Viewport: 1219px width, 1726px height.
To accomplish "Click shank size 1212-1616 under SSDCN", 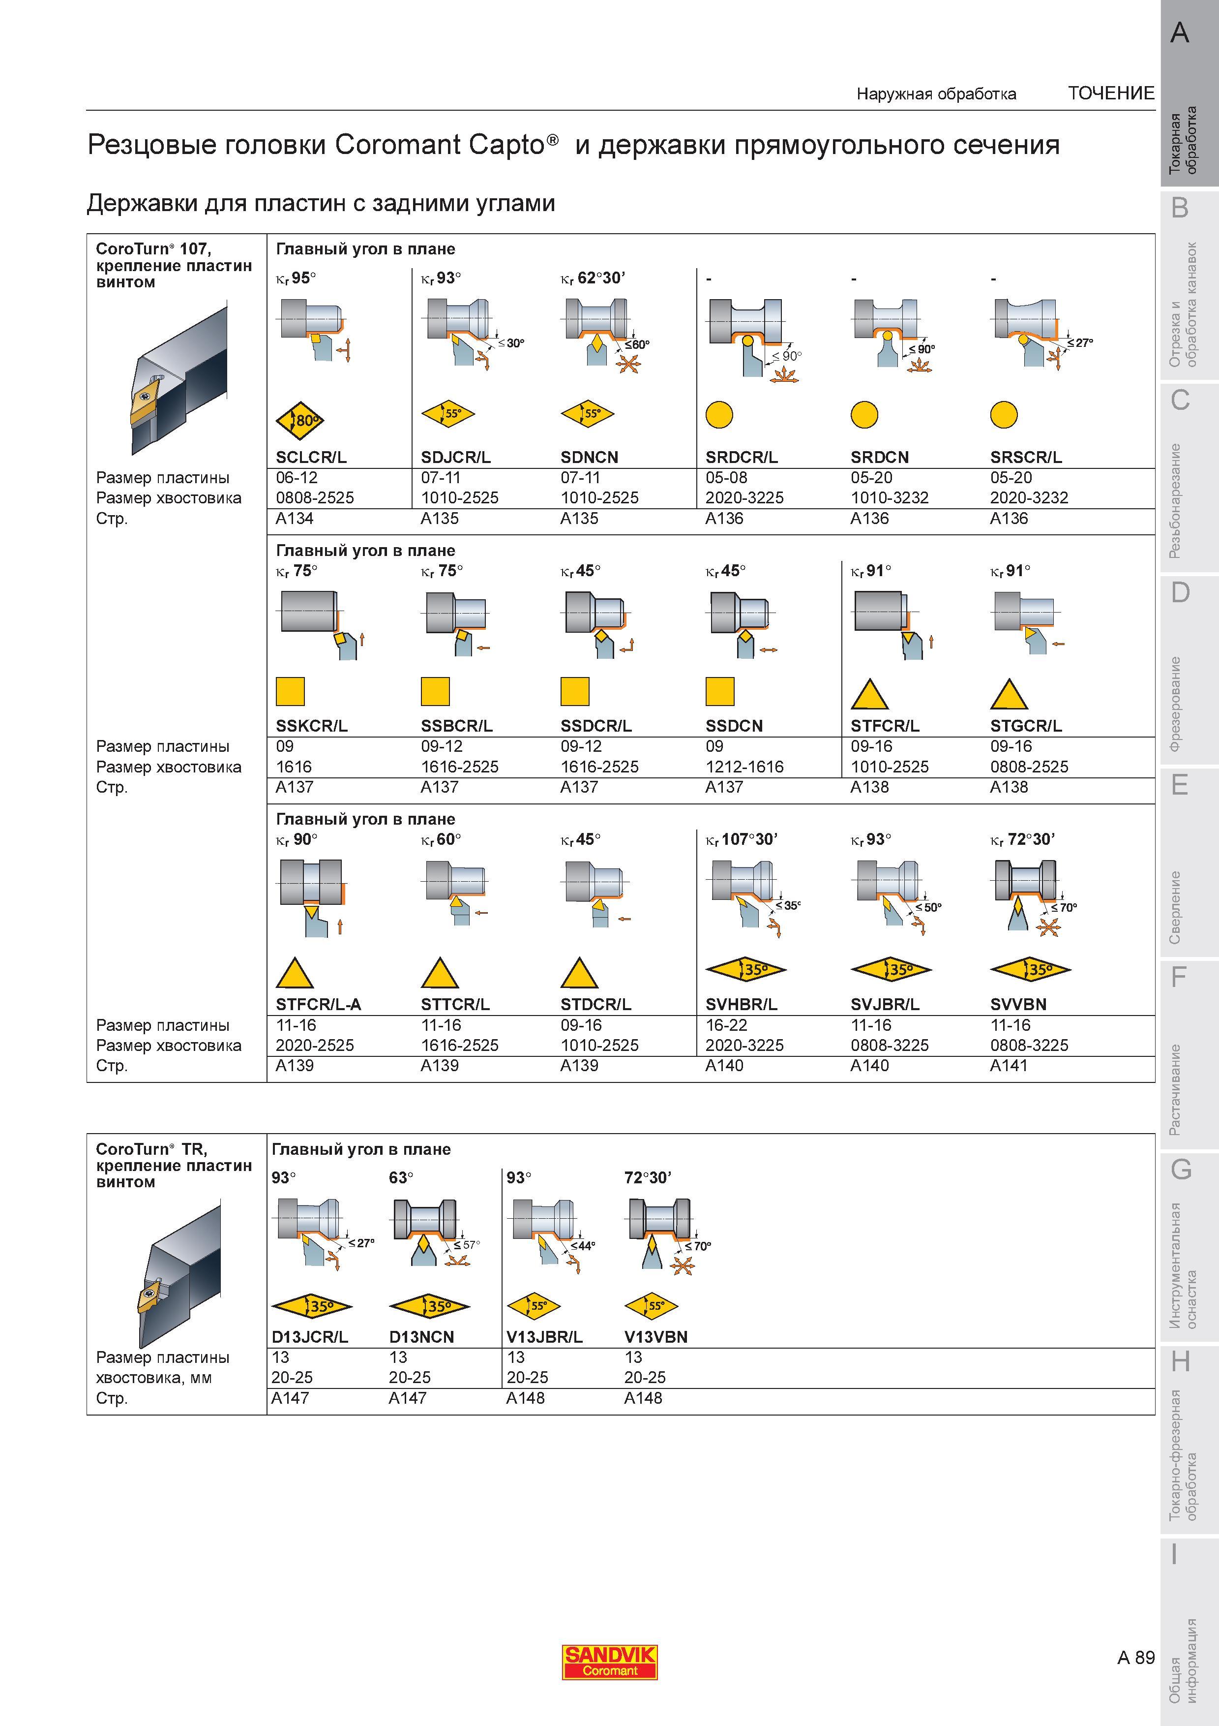I will coord(744,767).
